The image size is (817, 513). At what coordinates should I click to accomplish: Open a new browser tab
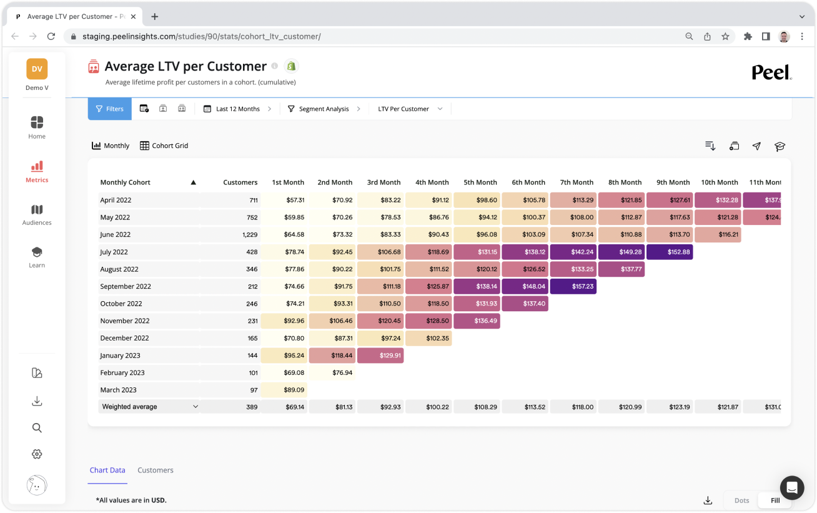click(155, 17)
